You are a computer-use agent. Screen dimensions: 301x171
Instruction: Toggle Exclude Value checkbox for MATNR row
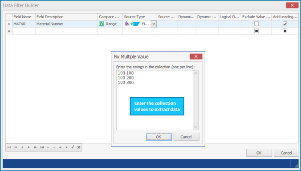click(x=256, y=24)
